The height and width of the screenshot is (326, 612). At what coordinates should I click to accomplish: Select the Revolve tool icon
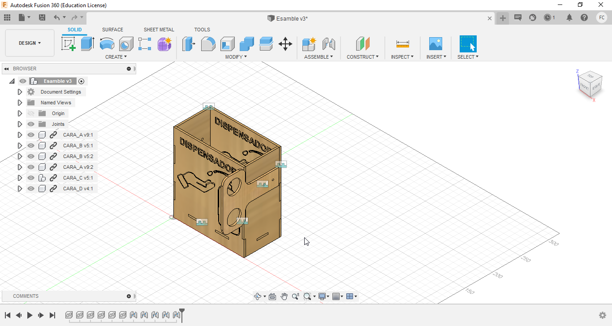(107, 44)
